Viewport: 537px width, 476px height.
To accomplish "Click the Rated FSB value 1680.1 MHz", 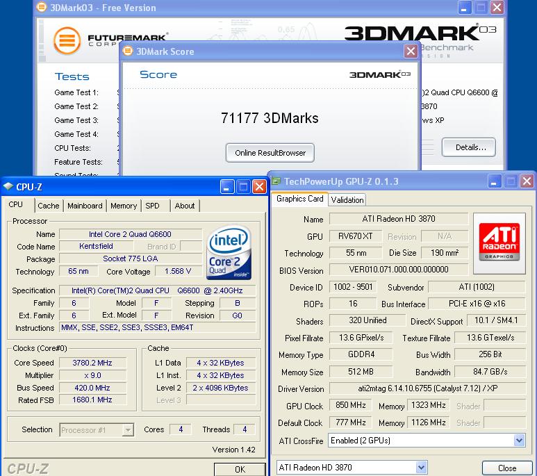I will (x=92, y=400).
